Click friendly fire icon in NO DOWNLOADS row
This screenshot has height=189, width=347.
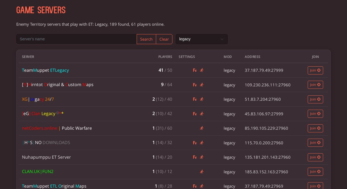[x=195, y=143]
